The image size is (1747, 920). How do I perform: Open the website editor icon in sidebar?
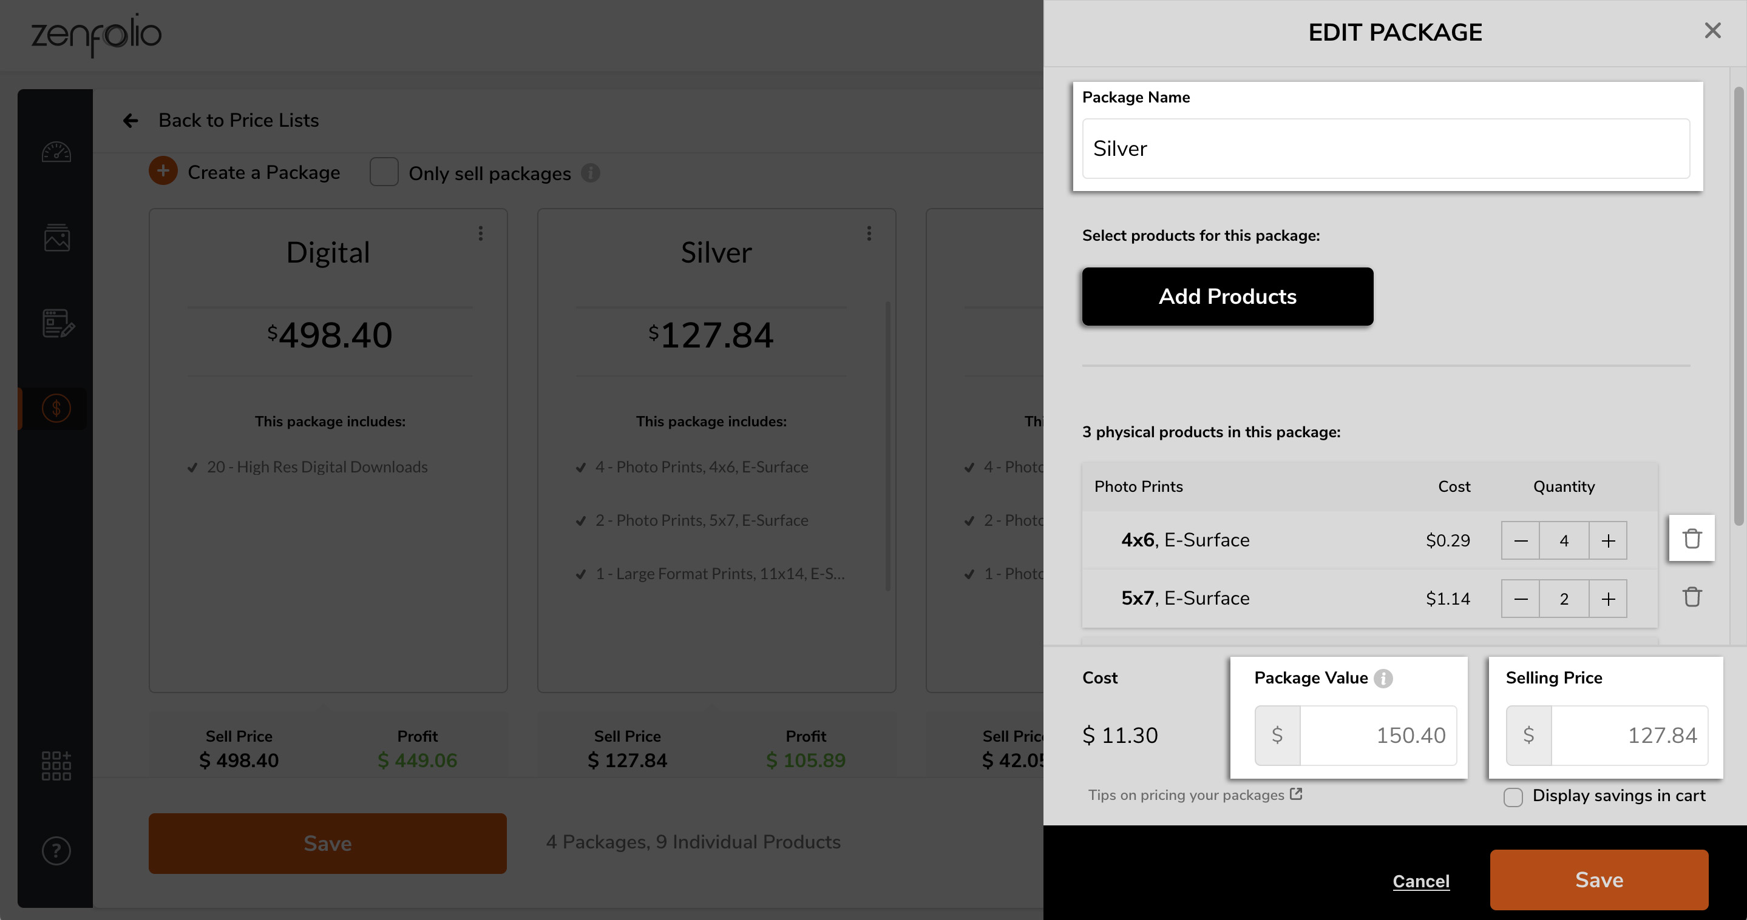click(x=58, y=323)
